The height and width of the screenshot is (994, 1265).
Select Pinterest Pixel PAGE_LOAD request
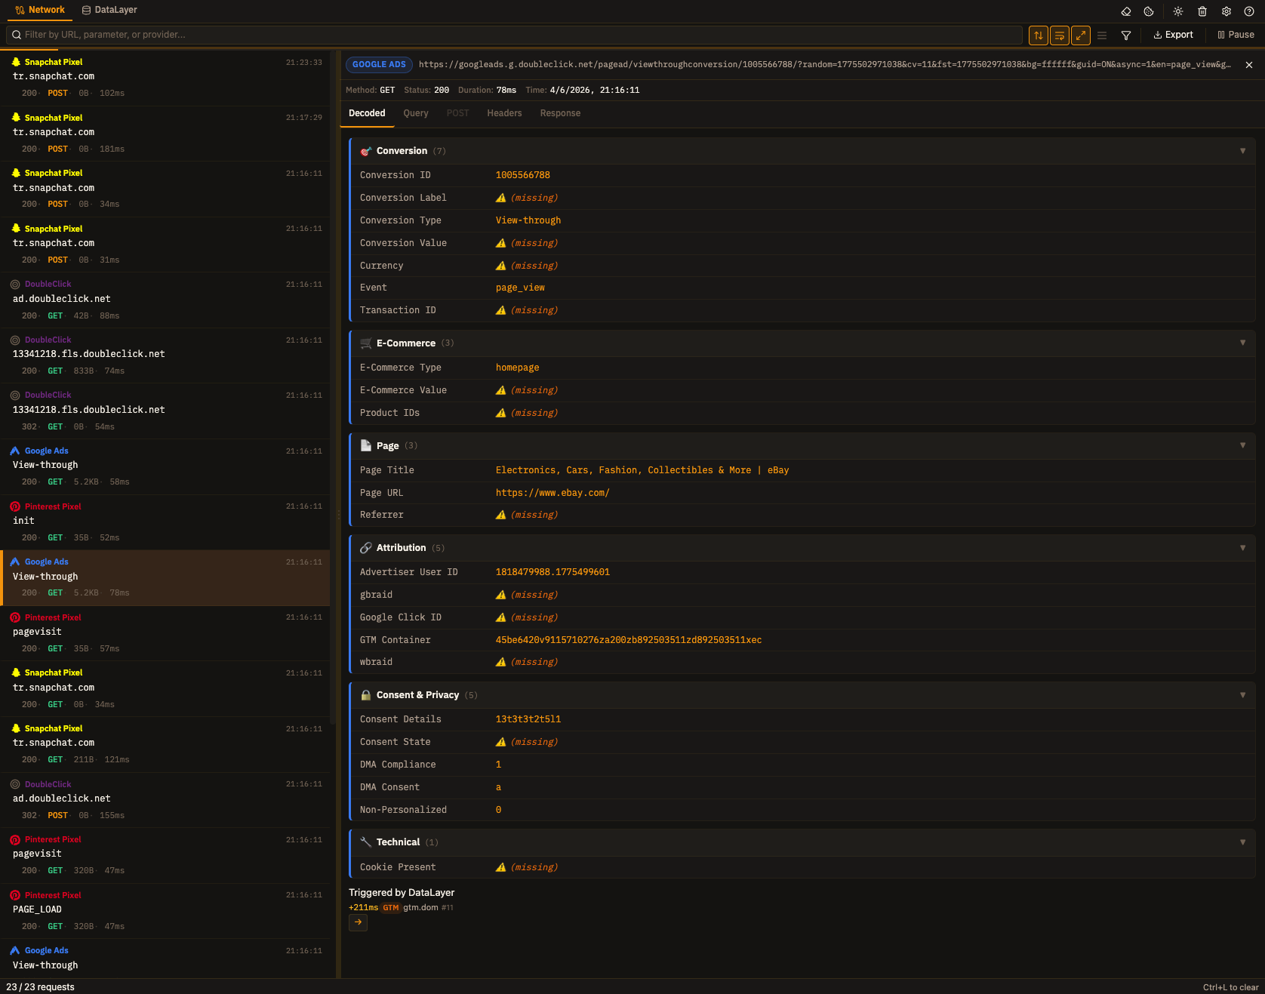(x=165, y=911)
